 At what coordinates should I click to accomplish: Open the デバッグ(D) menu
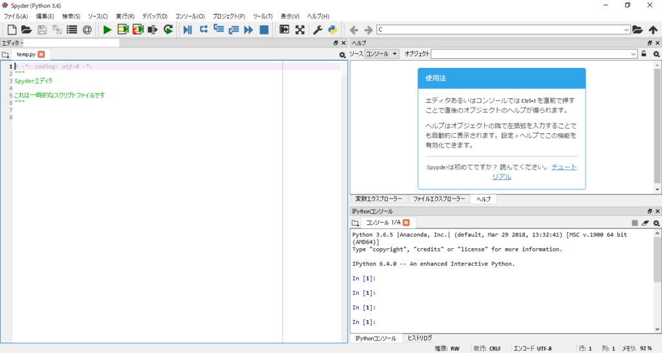point(155,16)
